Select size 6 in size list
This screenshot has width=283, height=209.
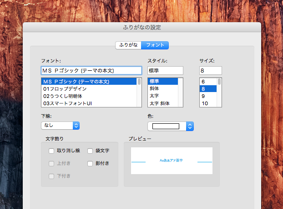208,82
